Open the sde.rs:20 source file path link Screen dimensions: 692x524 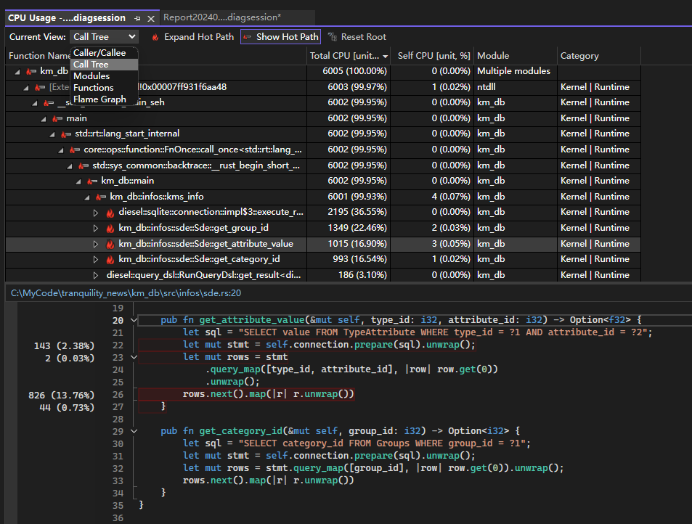coord(126,293)
